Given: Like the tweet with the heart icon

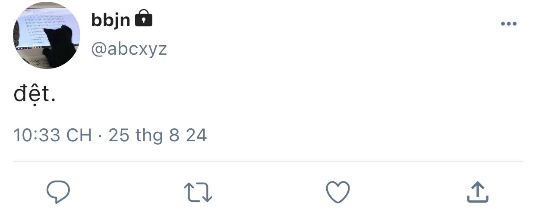Looking at the screenshot, I should click(337, 192).
